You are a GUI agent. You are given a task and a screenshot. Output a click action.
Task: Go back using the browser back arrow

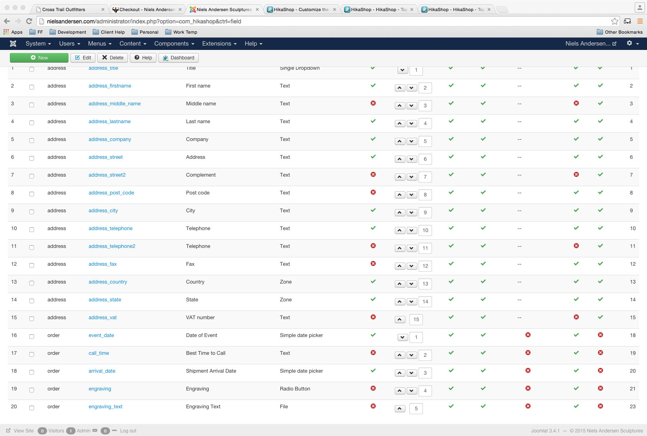(x=7, y=21)
